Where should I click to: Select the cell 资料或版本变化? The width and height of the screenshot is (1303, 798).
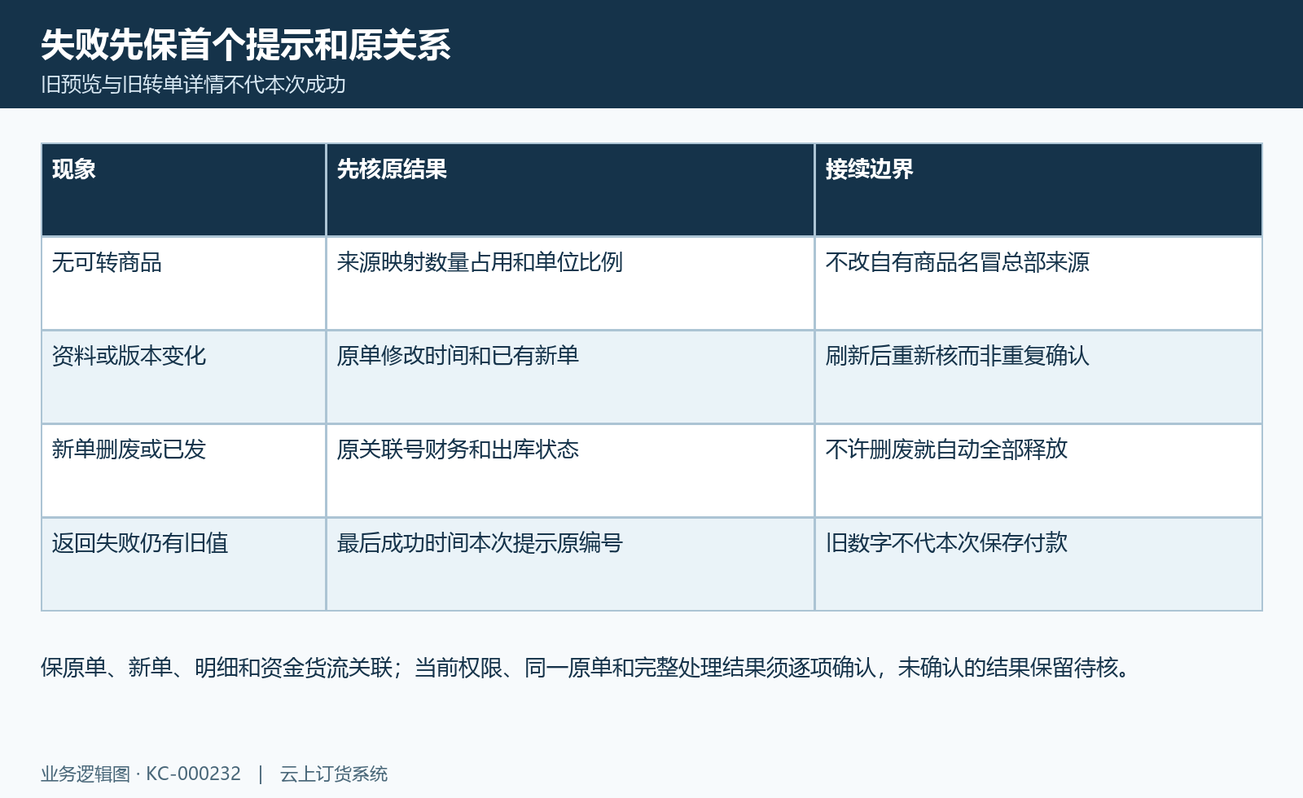click(x=184, y=377)
